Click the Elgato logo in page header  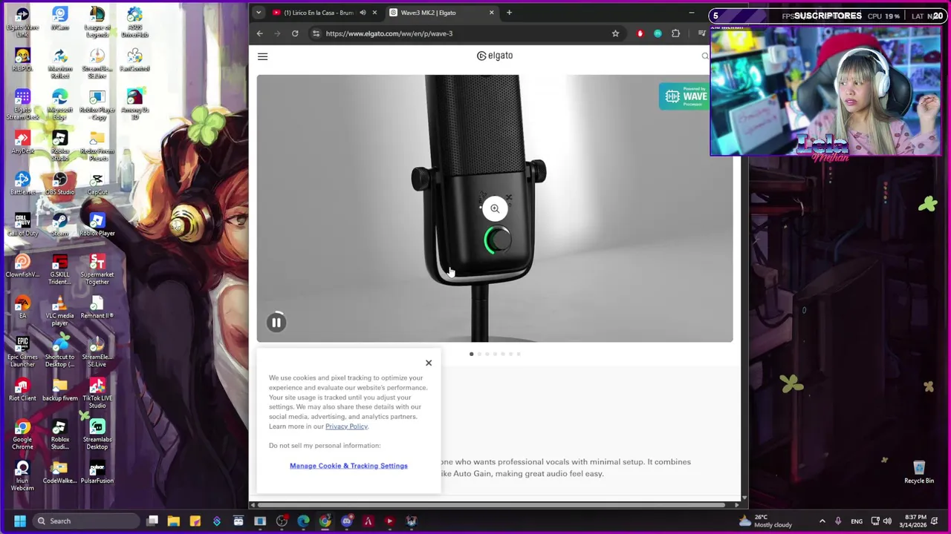[x=495, y=56]
